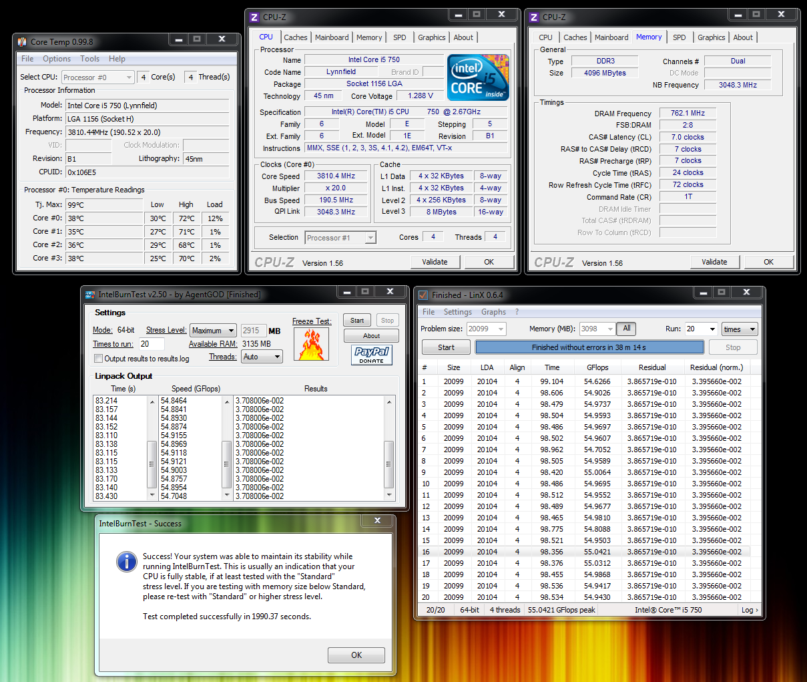
Task: Click the GFlops column header in LinX
Action: pyautogui.click(x=597, y=367)
